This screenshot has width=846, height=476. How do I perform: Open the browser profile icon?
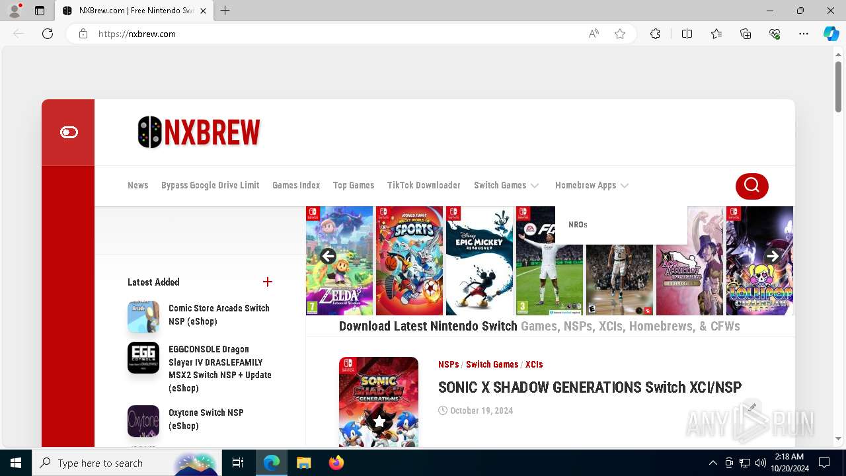(x=15, y=11)
